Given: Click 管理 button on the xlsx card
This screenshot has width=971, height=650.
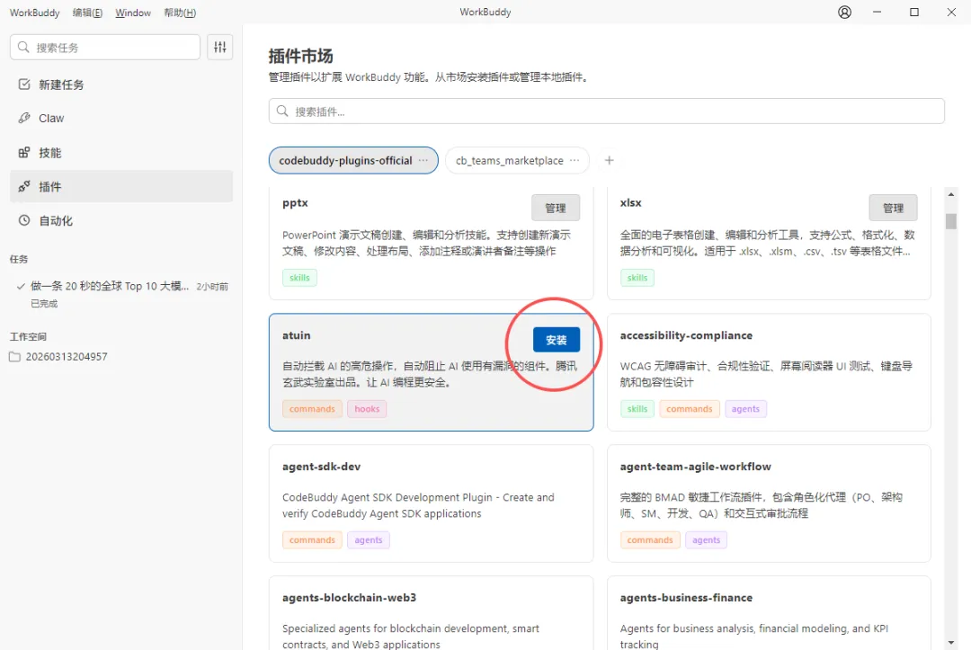Looking at the screenshot, I should [x=893, y=208].
